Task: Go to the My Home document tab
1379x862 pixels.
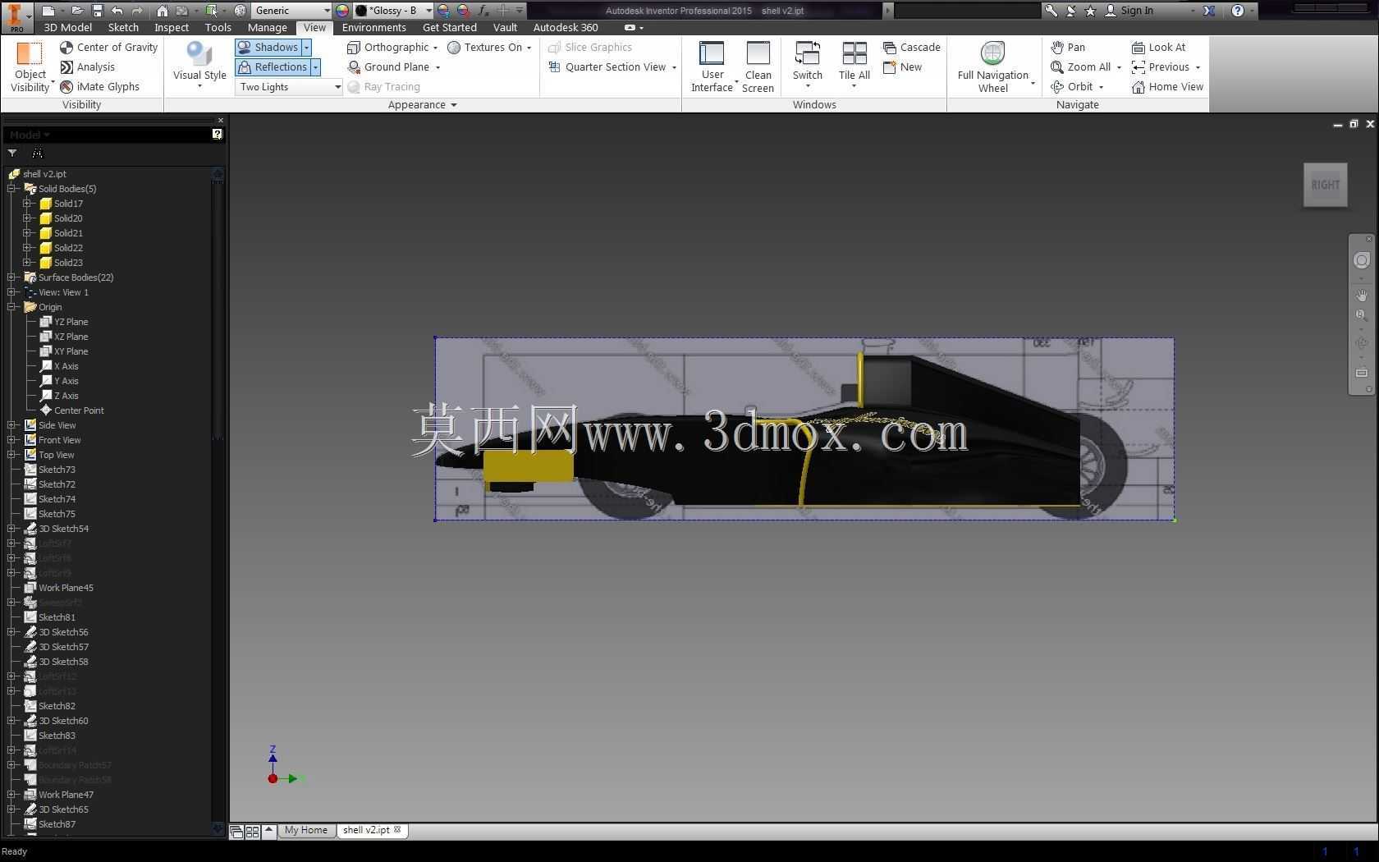Action: pos(306,830)
